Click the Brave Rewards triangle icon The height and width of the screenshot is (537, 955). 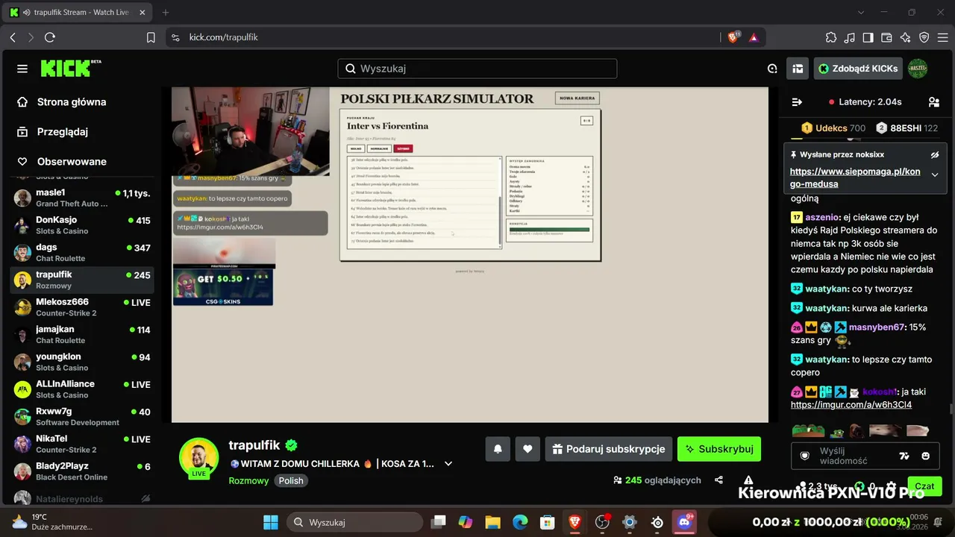pos(754,37)
